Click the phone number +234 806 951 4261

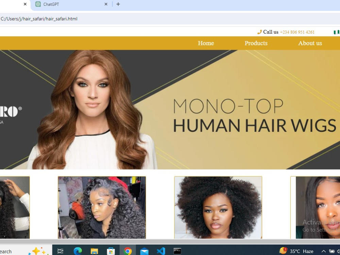pyautogui.click(x=297, y=32)
